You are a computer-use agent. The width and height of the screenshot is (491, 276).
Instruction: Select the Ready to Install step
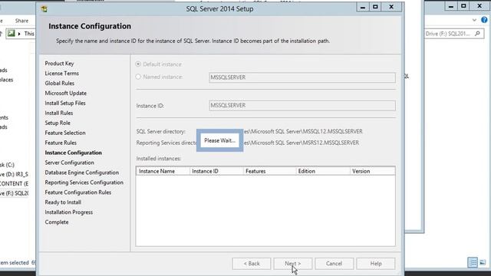coord(63,202)
